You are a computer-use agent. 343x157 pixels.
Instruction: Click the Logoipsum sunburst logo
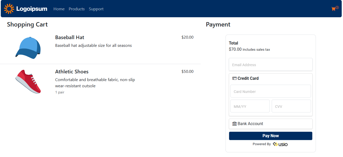pos(9,9)
